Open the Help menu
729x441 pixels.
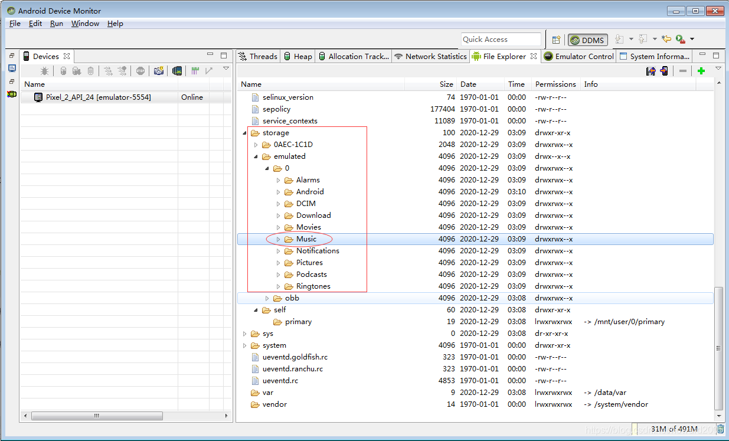tap(115, 24)
